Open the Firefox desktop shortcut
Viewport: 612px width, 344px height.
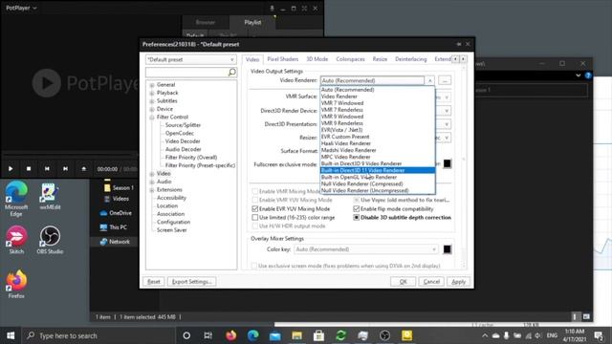coord(16,285)
